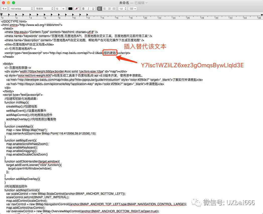
Task: Click the right margin marker on the ruler
Action: (x=262, y=15)
